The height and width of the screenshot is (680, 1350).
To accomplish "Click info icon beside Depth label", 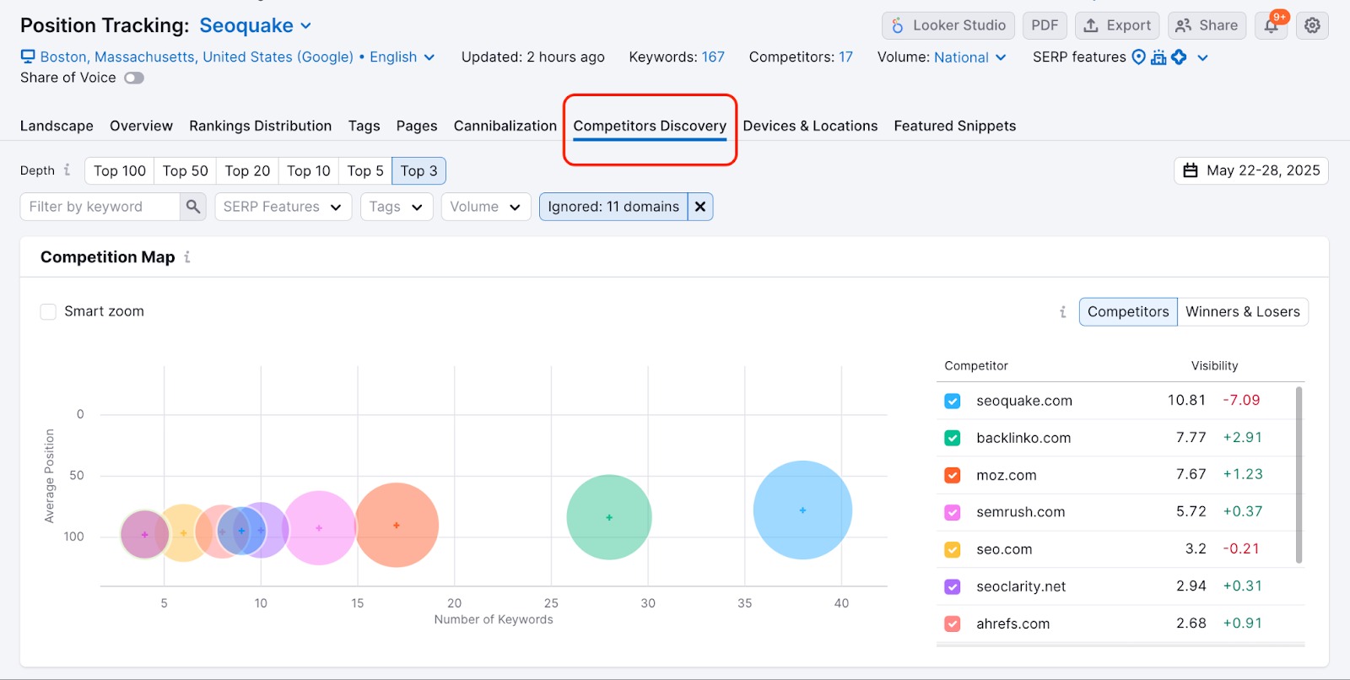I will pyautogui.click(x=67, y=170).
